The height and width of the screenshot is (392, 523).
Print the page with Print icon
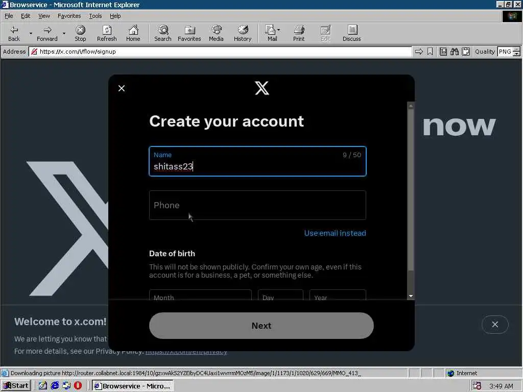(x=299, y=33)
